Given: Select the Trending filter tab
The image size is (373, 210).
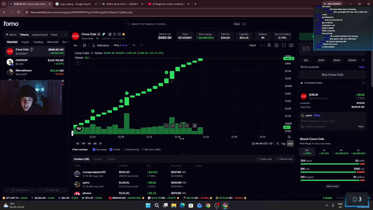Looking at the screenshot, I should [x=38, y=42].
